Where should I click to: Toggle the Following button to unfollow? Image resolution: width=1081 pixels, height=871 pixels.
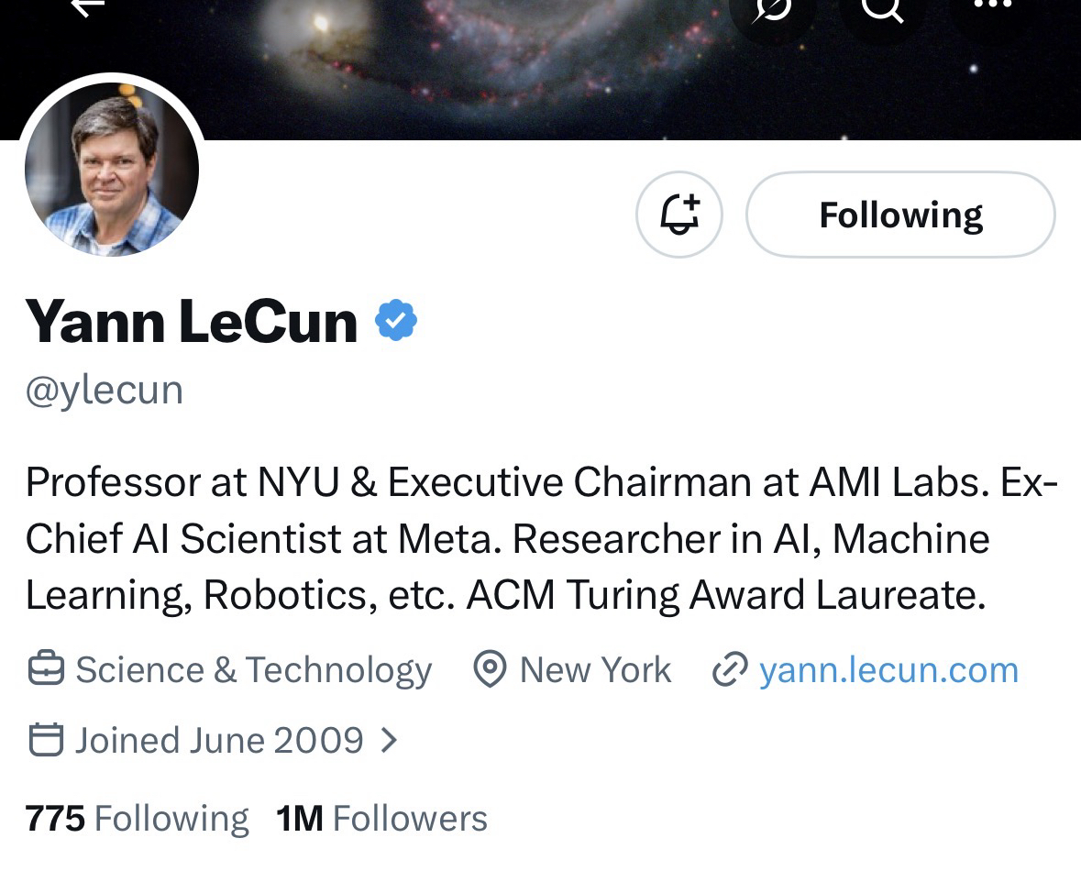900,215
